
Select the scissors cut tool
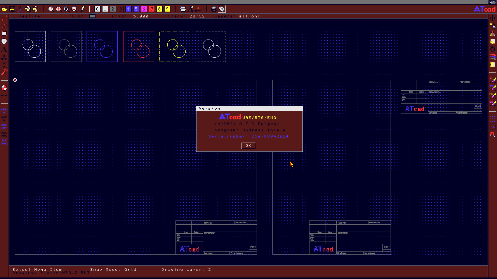tap(19, 9)
